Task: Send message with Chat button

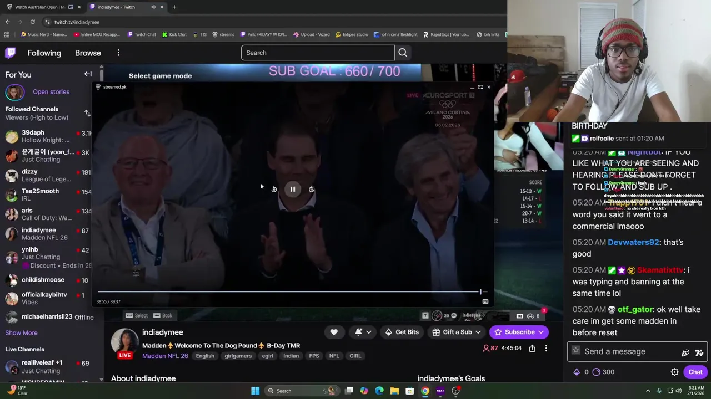Action: tap(695, 372)
